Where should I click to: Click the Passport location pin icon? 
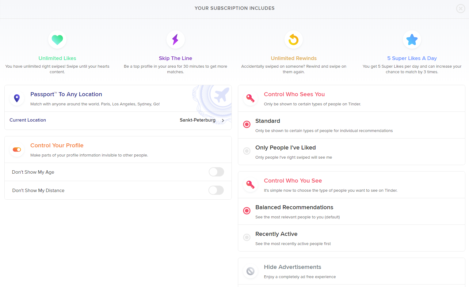pos(17,98)
